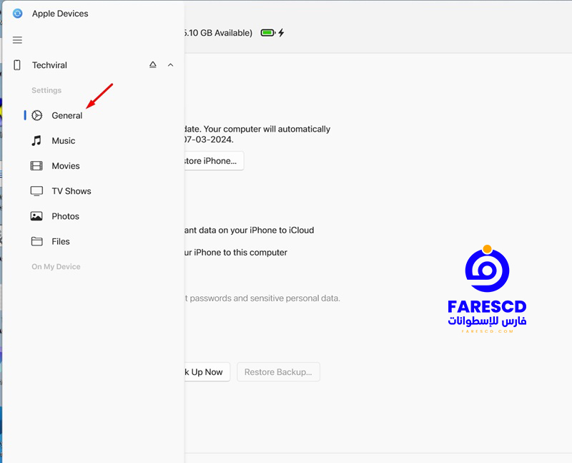
Task: Click the 'iPhone to this computer' text
Action: click(240, 253)
